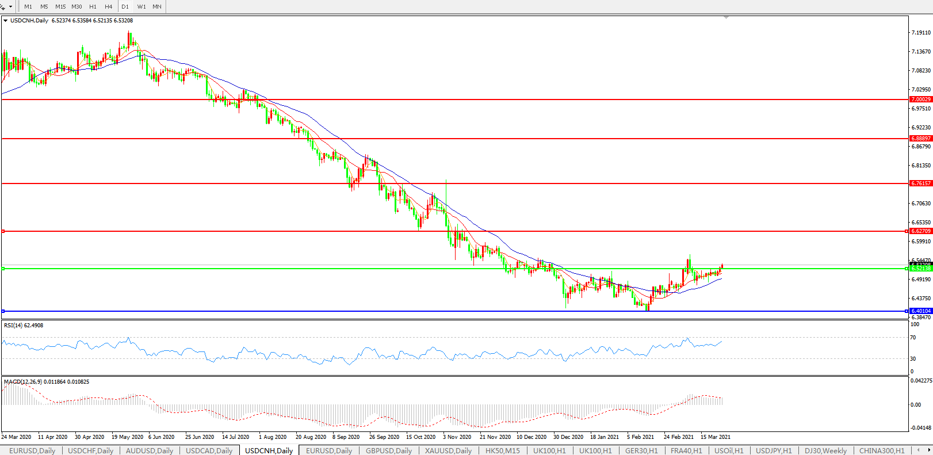Select left handle of the green horizontal line
The image size is (933, 455).
3,269
